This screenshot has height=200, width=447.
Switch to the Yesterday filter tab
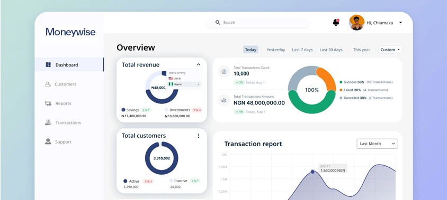click(x=276, y=50)
